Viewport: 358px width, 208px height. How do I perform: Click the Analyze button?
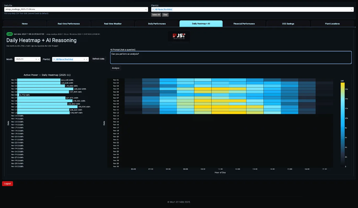[x=115, y=68]
